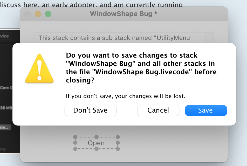
Task: Click the Save button
Action: click(x=206, y=110)
